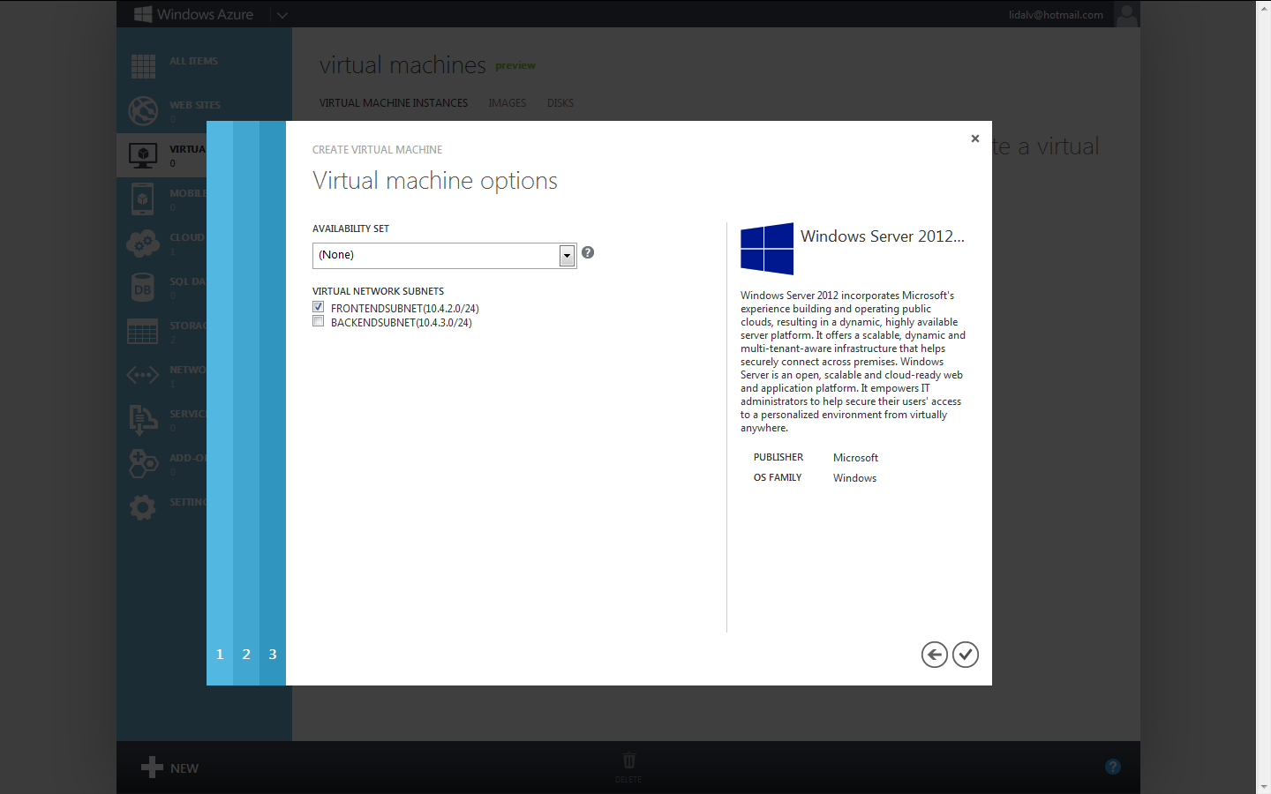The image size is (1271, 794).
Task: Click the browser scrollbar down arrow
Action: (x=1264, y=787)
